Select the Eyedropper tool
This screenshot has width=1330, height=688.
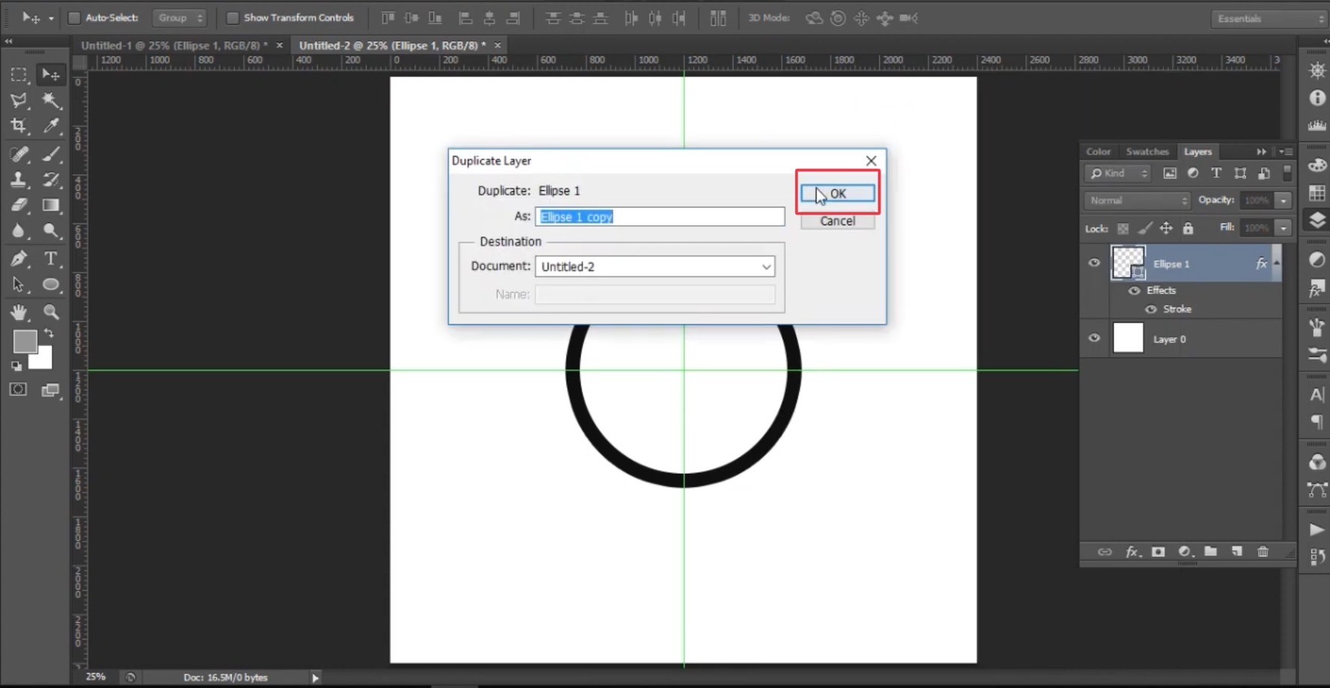point(51,126)
